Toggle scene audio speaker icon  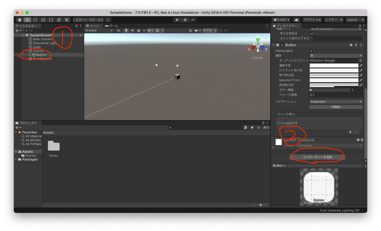pos(133,31)
